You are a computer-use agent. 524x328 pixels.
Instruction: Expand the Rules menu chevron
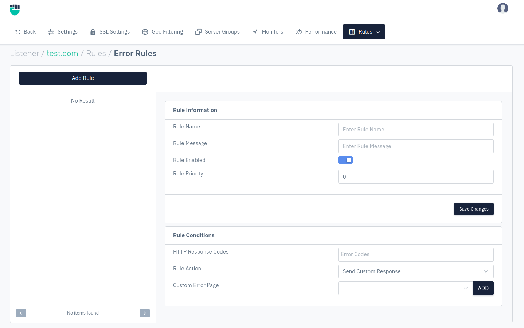[378, 32]
